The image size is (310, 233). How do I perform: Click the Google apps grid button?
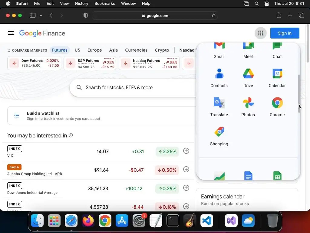click(x=261, y=33)
